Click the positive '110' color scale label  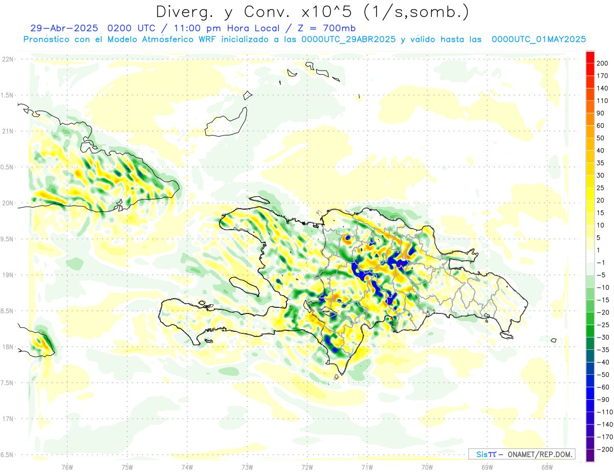pyautogui.click(x=603, y=101)
